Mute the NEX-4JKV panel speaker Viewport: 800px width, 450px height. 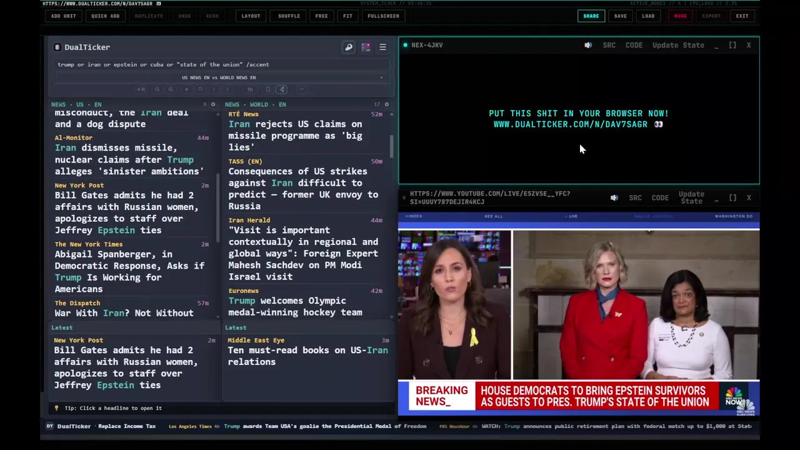click(588, 45)
